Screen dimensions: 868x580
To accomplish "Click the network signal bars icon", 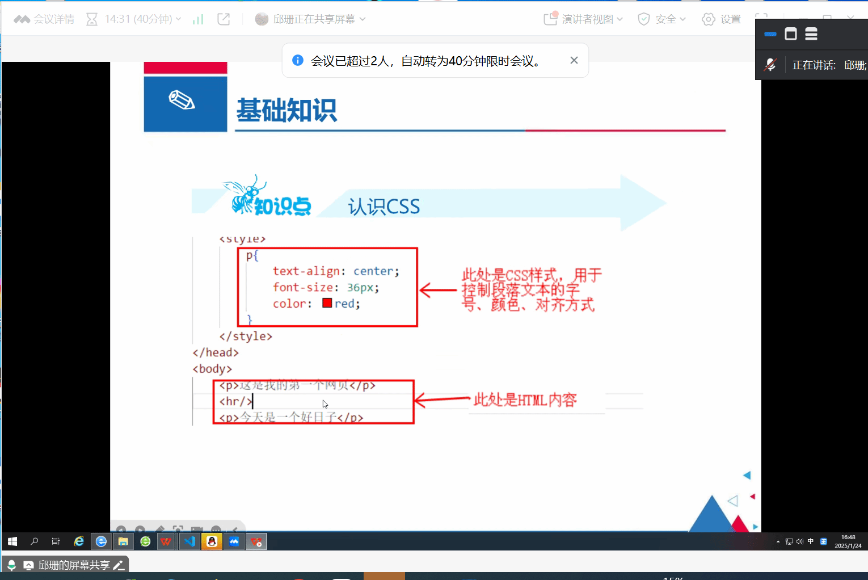I will point(198,20).
